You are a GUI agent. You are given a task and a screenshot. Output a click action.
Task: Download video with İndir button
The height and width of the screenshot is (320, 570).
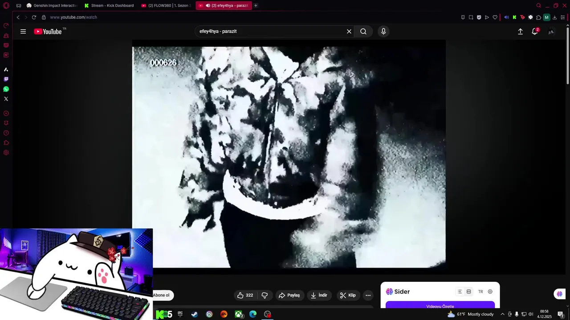[319, 295]
